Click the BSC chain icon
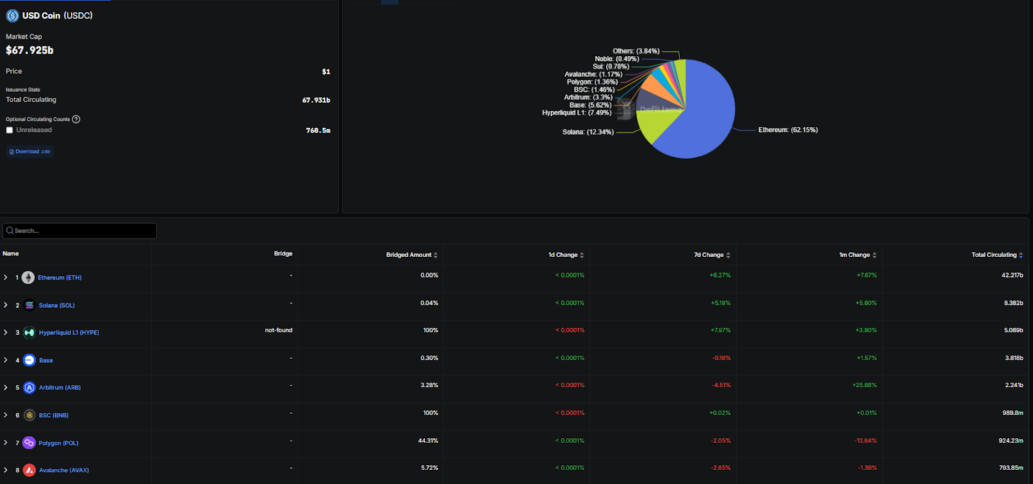The height and width of the screenshot is (484, 1033). point(29,416)
